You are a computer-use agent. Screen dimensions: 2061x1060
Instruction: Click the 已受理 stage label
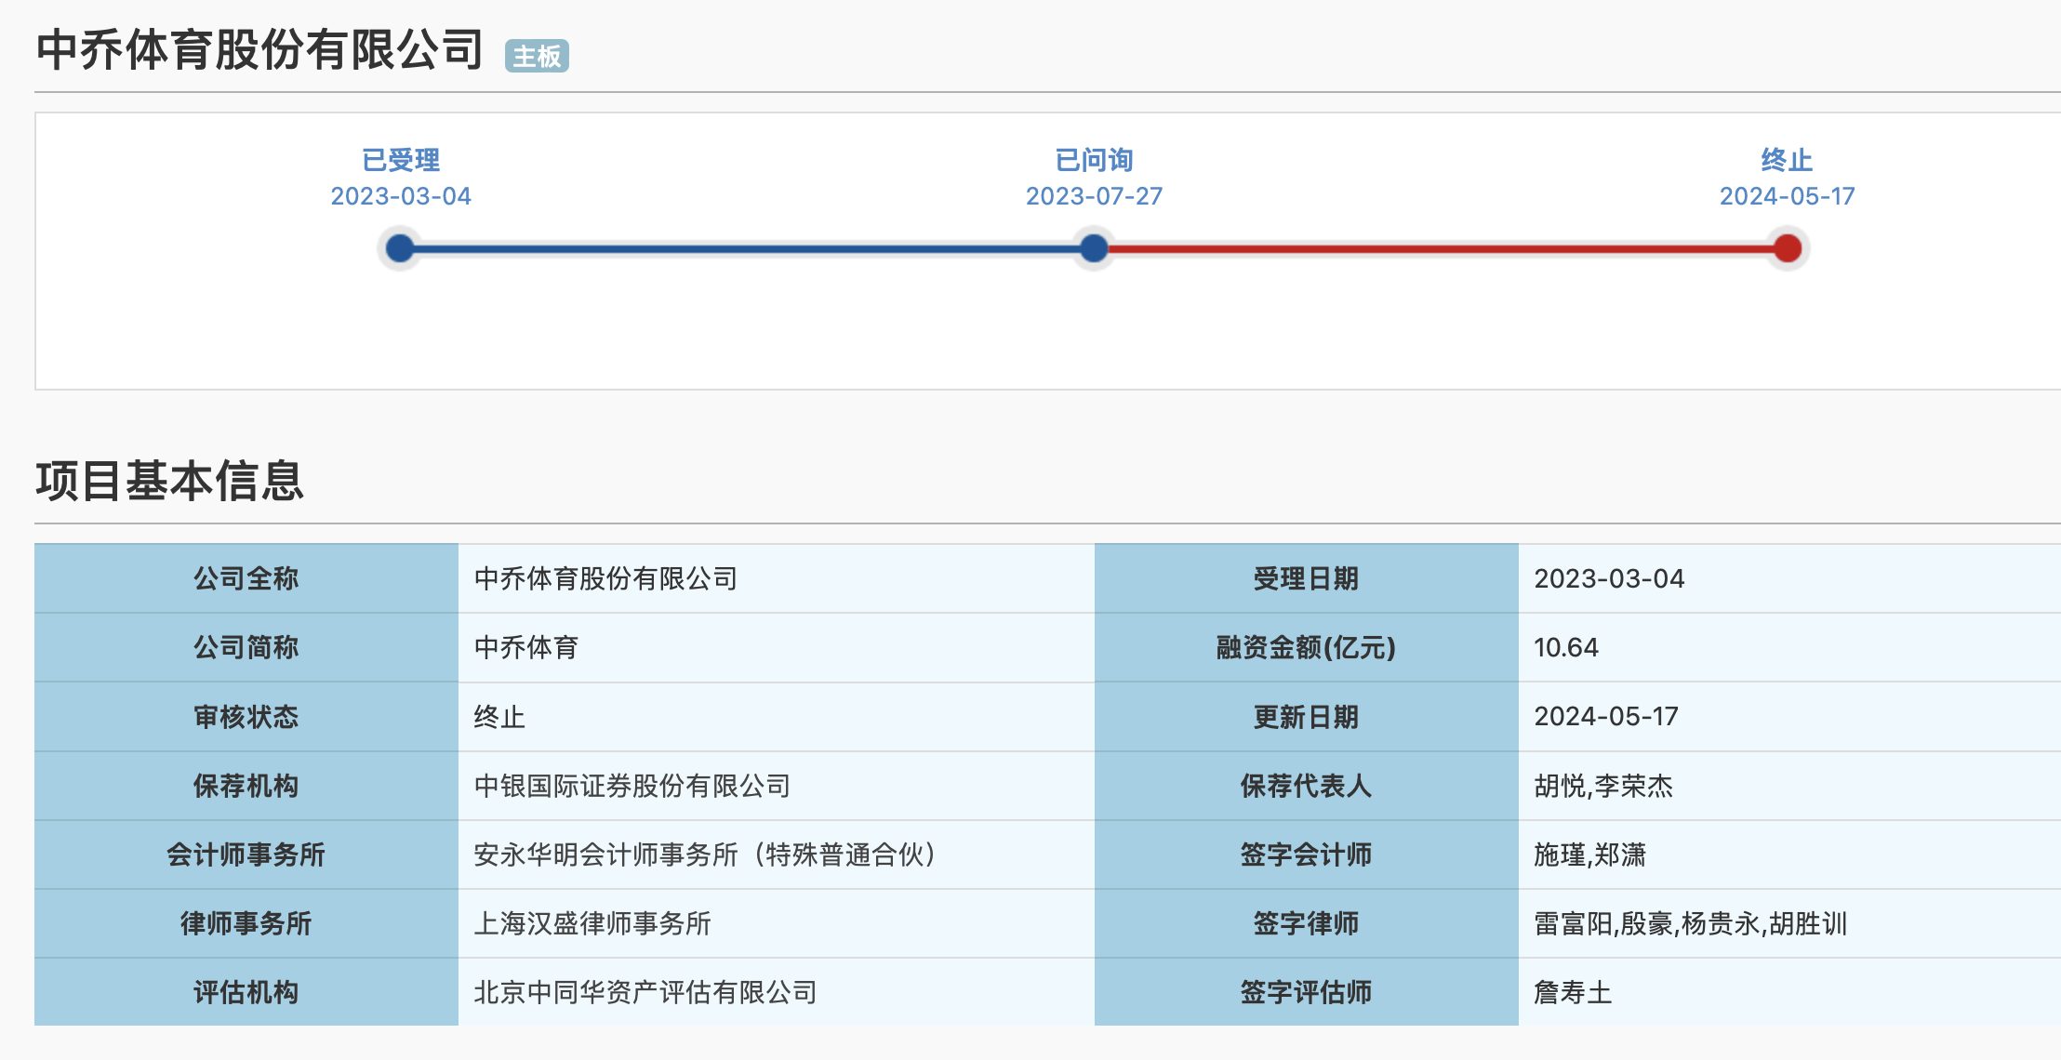(x=401, y=160)
